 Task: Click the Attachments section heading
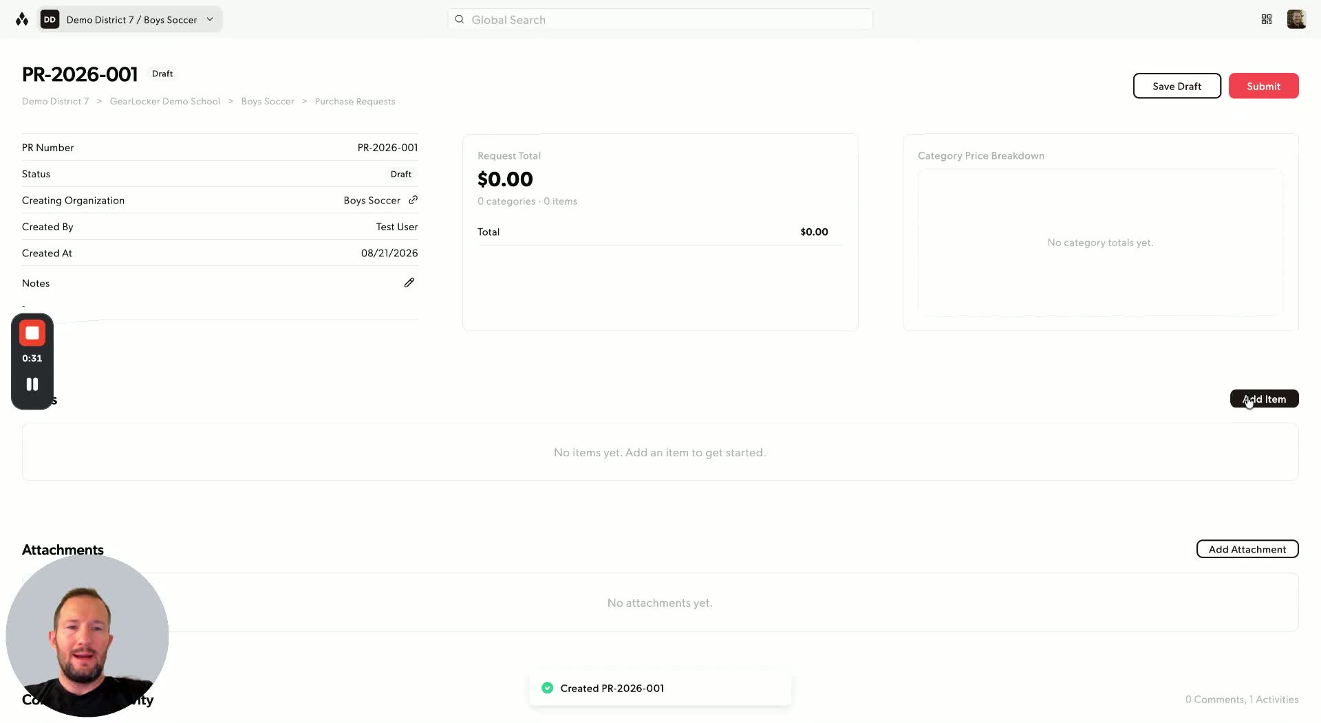tap(63, 550)
